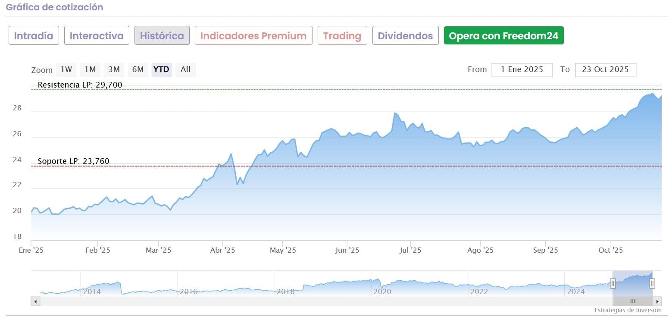This screenshot has height=323, width=669.
Task: Click the left range handle in navigator
Action: (x=613, y=283)
